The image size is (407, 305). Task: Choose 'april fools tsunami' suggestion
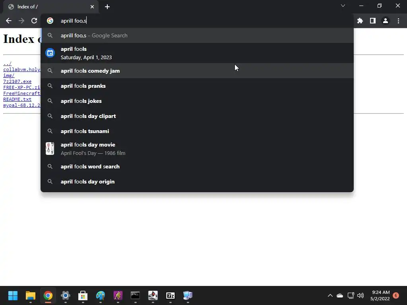pos(197,131)
